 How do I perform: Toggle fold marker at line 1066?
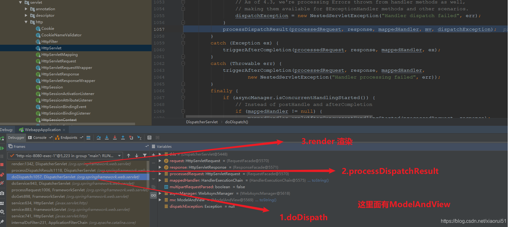coord(183,91)
